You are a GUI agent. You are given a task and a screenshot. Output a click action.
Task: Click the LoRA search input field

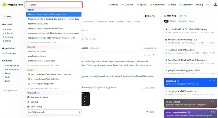[54, 5]
